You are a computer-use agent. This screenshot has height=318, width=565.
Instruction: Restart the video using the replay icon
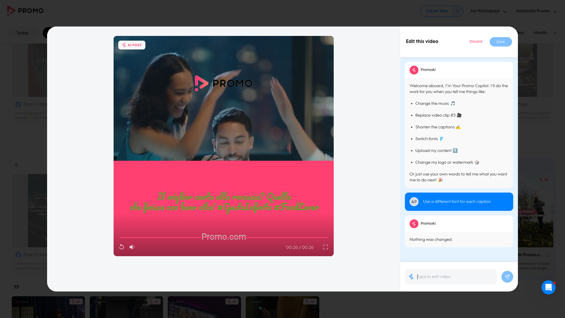point(122,247)
